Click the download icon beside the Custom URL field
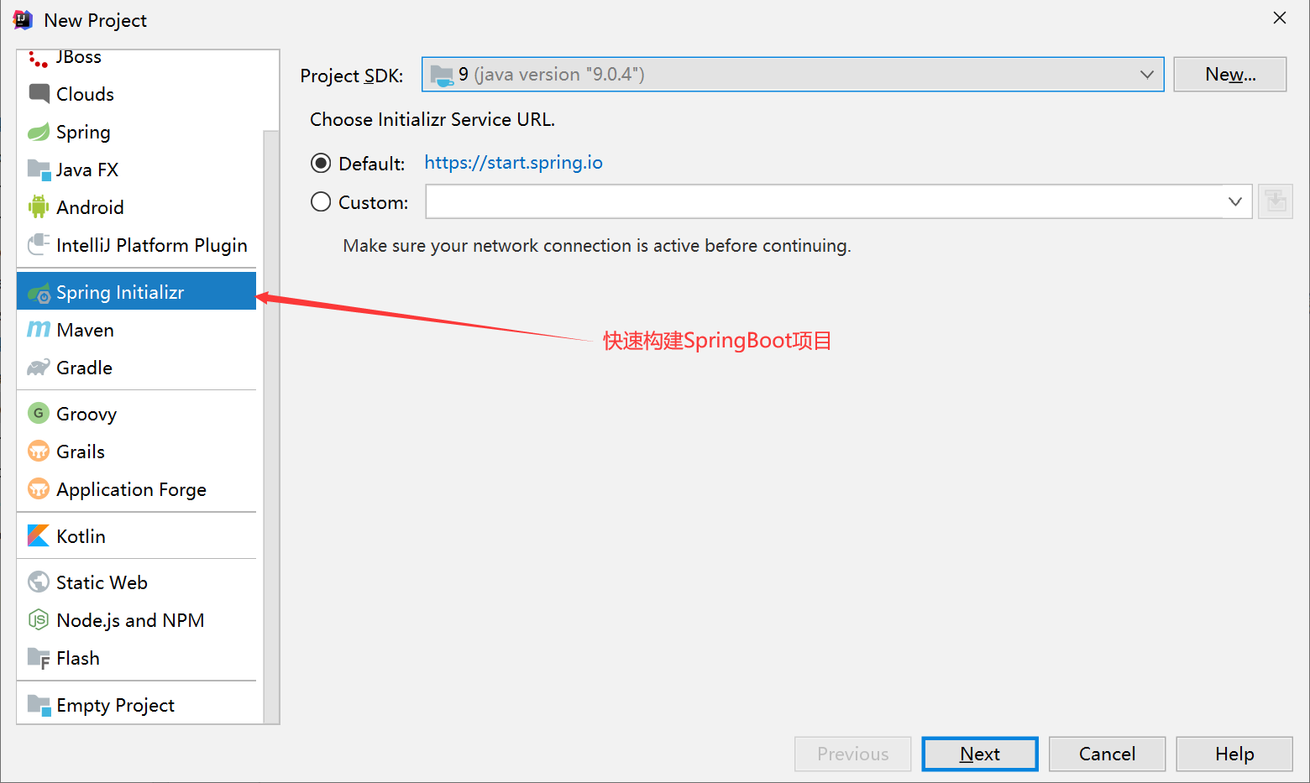Screen dimensions: 1310x783 coord(1275,201)
